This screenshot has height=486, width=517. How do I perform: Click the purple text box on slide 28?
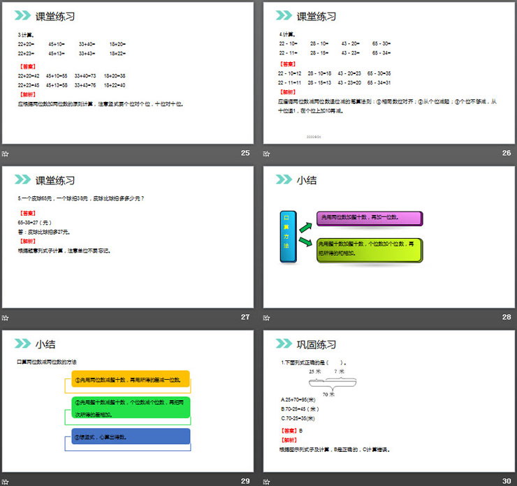coord(370,219)
